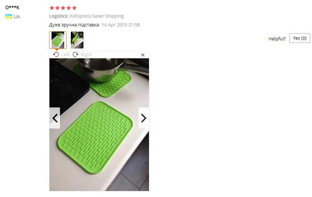Click the first red rating star
This screenshot has width=312, height=197.
[52, 8]
